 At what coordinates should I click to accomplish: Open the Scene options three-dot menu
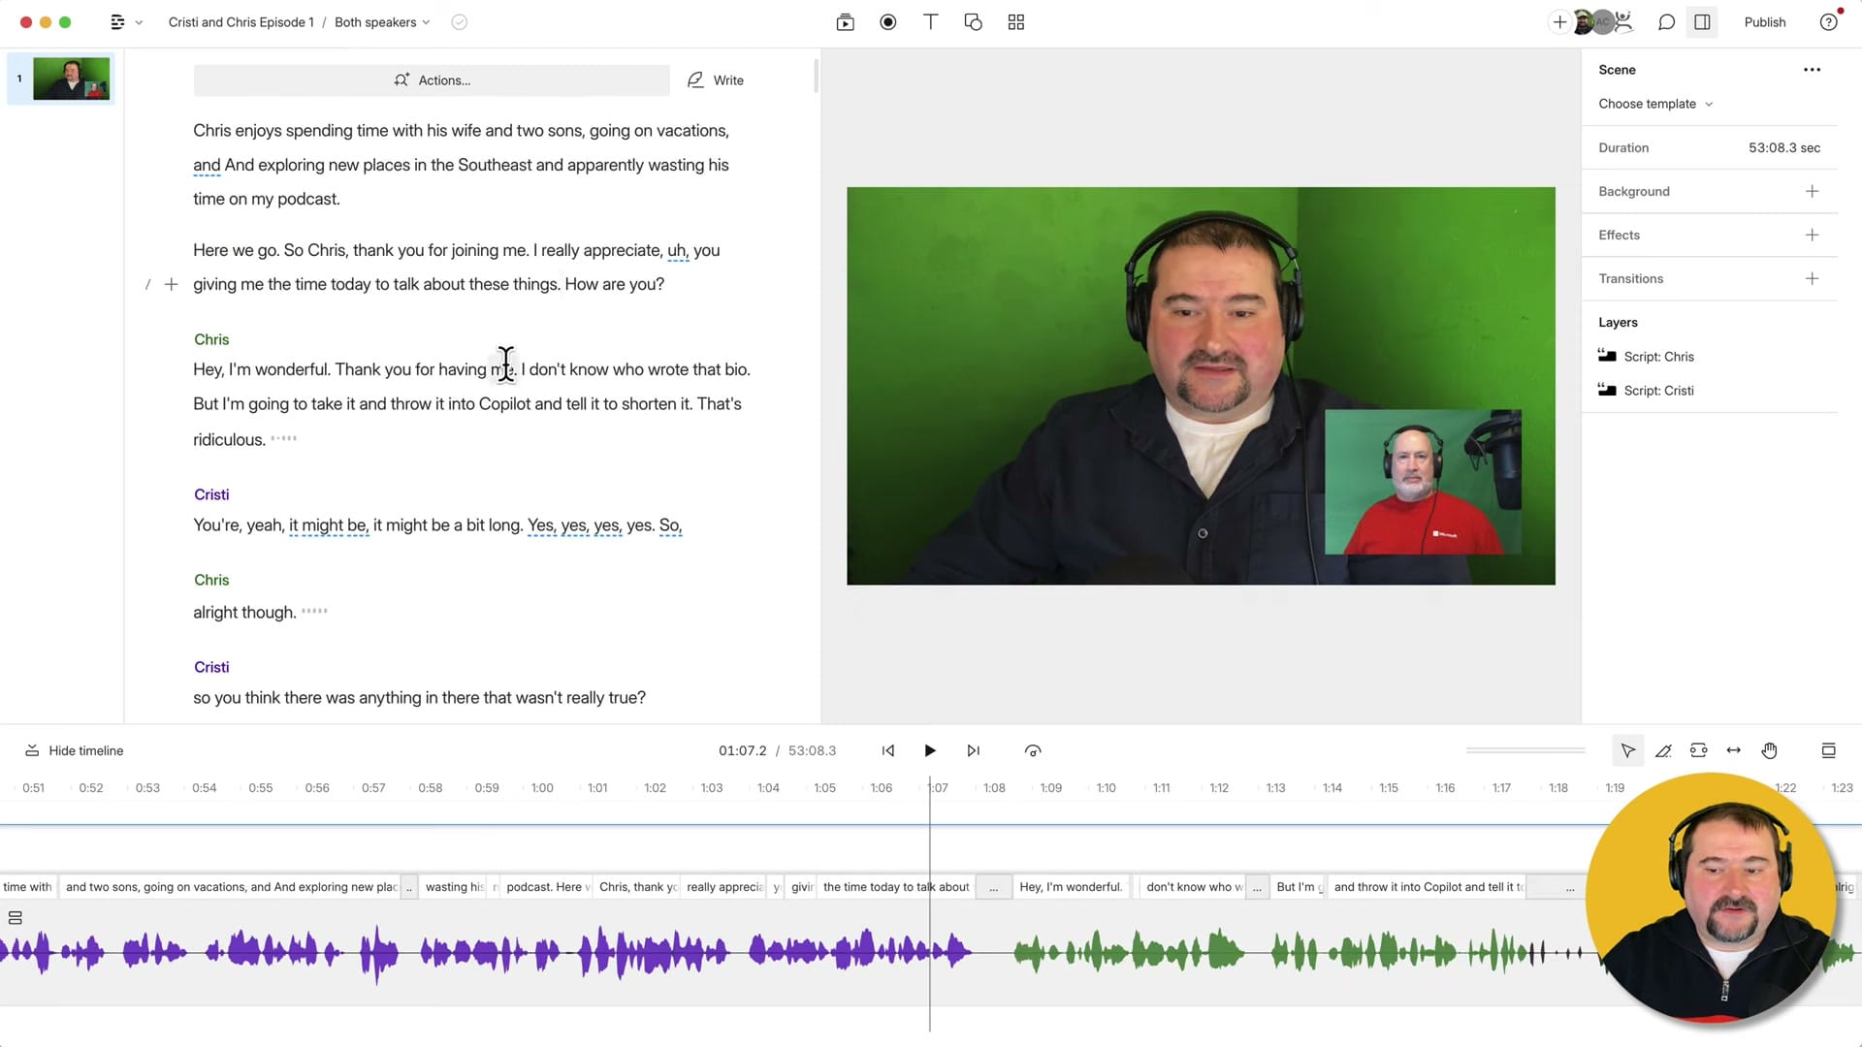(x=1812, y=69)
